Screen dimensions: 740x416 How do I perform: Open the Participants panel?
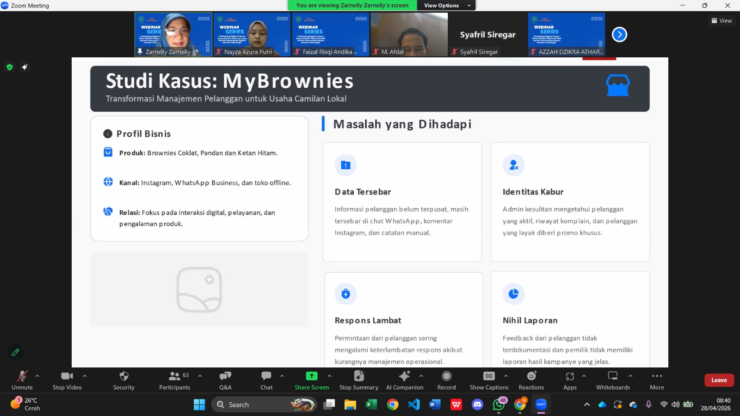(174, 380)
